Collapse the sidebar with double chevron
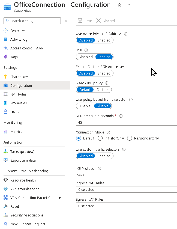177x229 pixels. pos(66,21)
